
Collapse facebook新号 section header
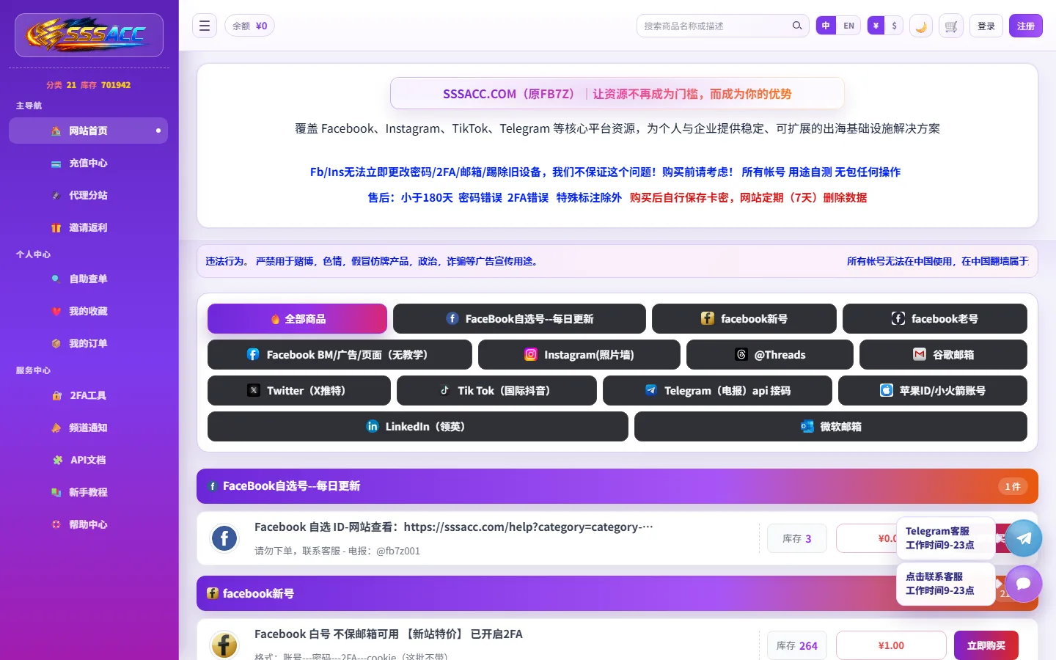coord(617,593)
